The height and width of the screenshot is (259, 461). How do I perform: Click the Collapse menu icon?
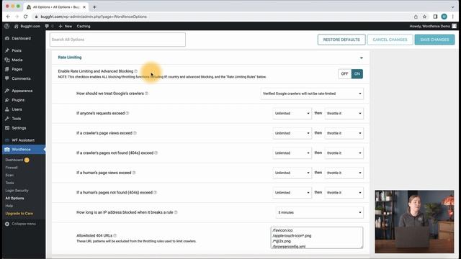7,224
